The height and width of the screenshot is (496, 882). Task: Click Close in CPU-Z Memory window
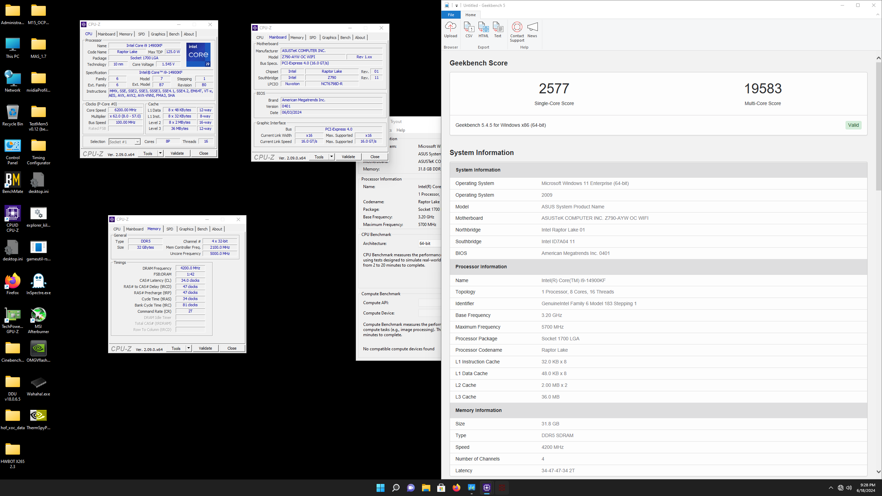pos(232,348)
